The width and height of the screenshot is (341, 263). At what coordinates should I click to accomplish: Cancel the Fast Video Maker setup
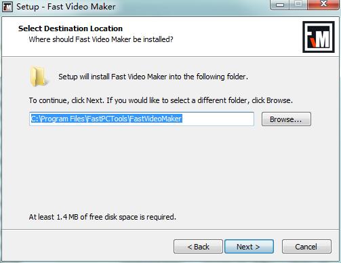306,247
